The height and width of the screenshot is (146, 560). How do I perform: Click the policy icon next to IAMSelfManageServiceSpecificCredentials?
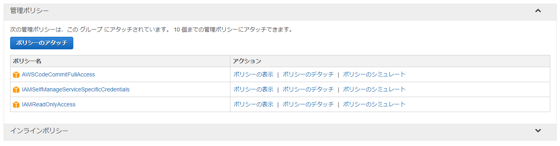pos(16,90)
